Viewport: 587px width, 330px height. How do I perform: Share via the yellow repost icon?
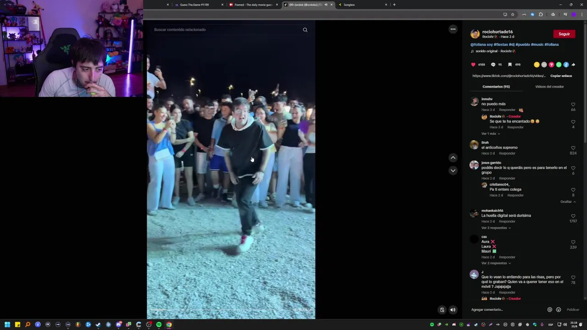pyautogui.click(x=537, y=65)
